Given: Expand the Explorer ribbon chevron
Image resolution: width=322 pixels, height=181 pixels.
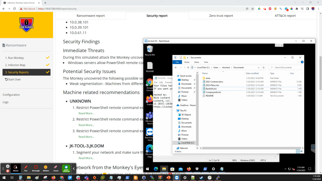Looking at the screenshot, I should 298,62.
